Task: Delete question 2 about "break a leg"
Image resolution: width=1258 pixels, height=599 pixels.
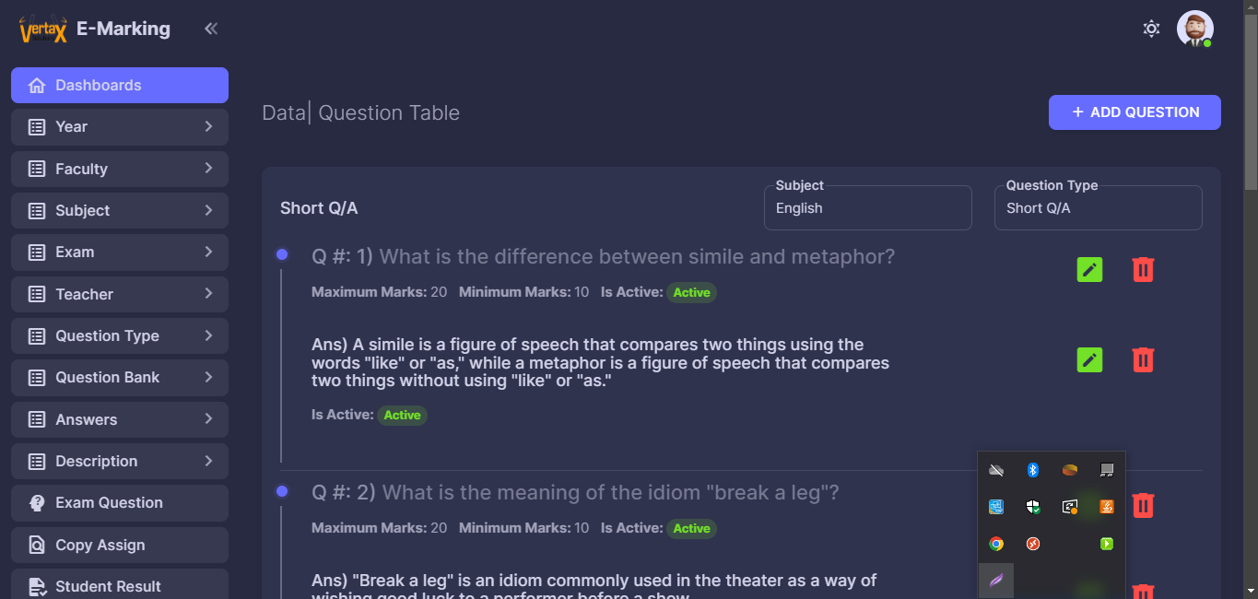Action: (x=1143, y=505)
